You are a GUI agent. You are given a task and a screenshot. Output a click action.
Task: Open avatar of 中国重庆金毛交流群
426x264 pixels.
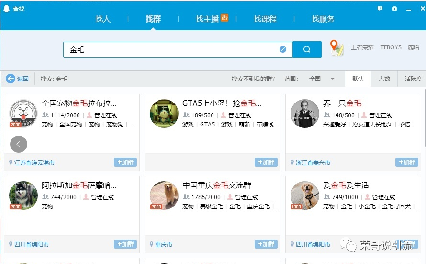164,195
